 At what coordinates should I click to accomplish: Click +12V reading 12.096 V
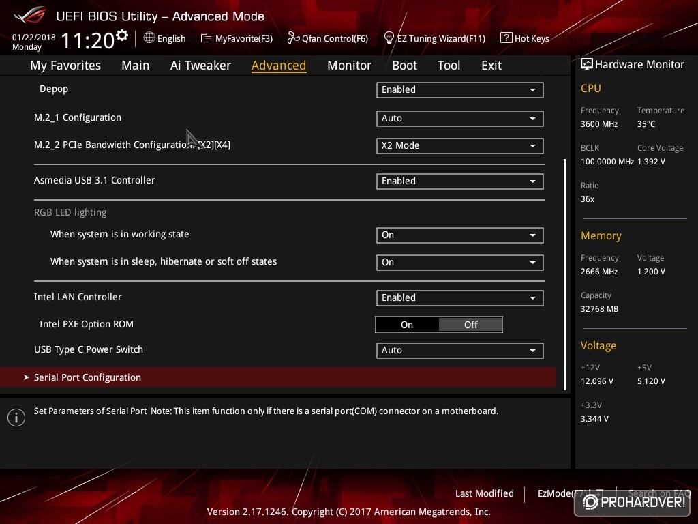click(597, 381)
